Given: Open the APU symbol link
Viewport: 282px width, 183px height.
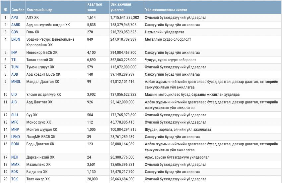Looking at the screenshot, I should (15, 18).
